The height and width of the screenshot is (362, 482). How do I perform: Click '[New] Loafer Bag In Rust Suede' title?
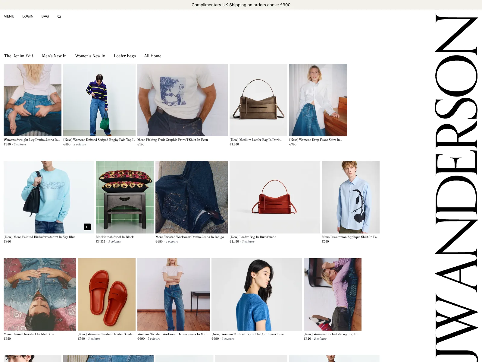tap(253, 237)
